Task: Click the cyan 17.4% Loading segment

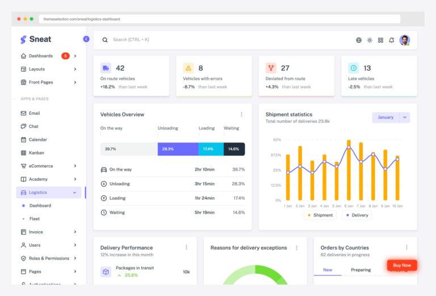Action: pyautogui.click(x=211, y=149)
